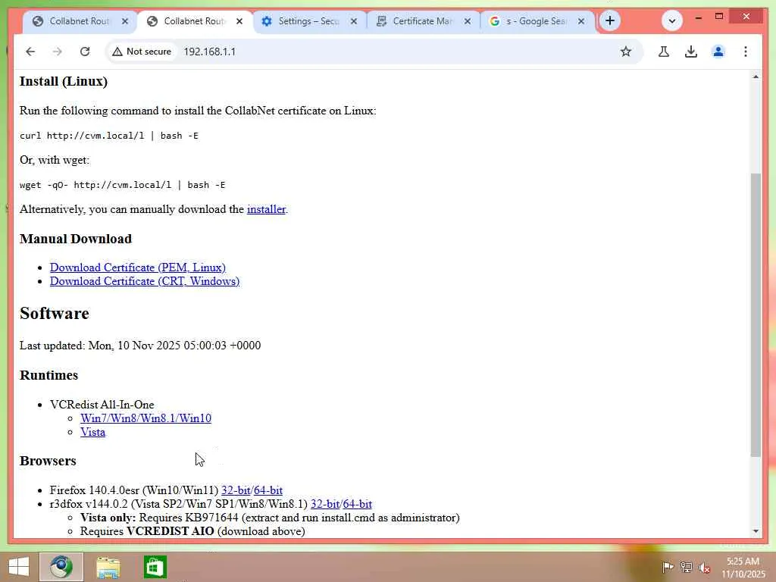Download r3dfox v144.0.2 32-bit

324,504
